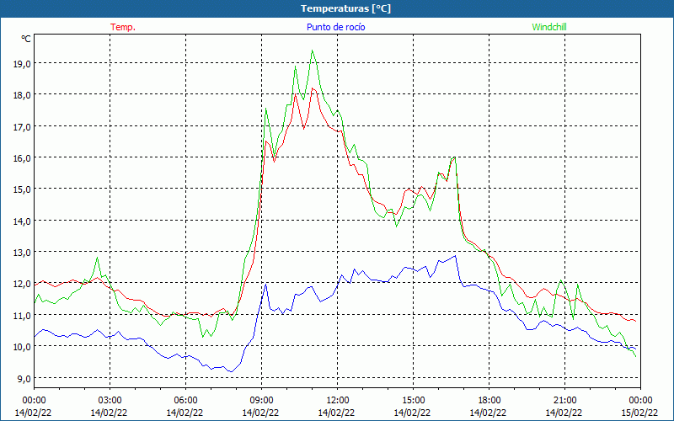This screenshot has height=421, width=674.
Task: Click the 'Temperaturas [°C]' chart title
Action: coord(345,8)
